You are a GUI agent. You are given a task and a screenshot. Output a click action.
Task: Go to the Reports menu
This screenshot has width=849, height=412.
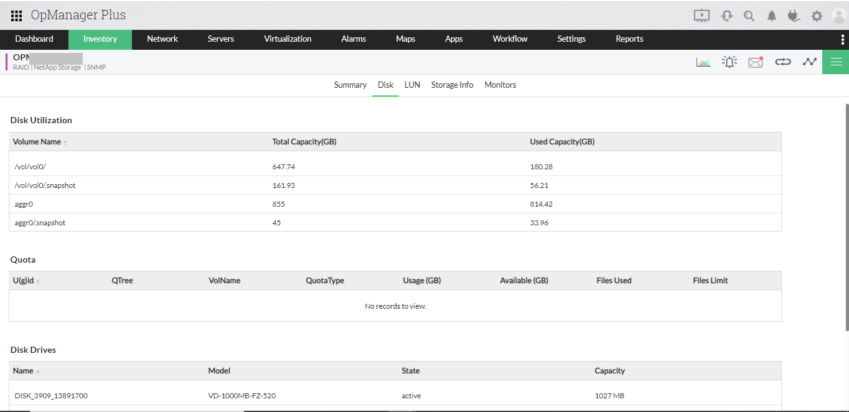[629, 39]
